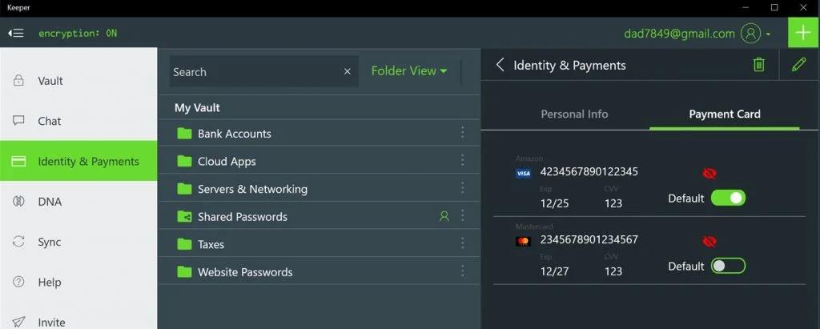Open the Servers & Networking three-dot menu
The width and height of the screenshot is (820, 329).
pyautogui.click(x=462, y=187)
